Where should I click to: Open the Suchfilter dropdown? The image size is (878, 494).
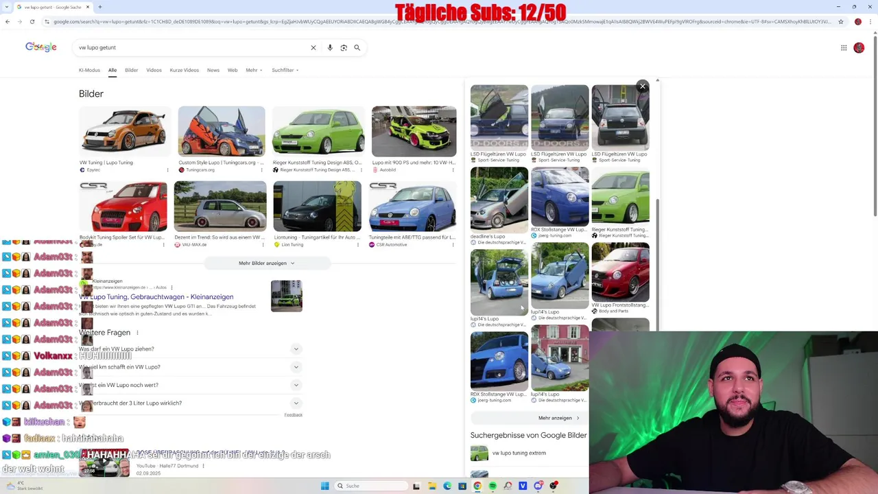[285, 70]
